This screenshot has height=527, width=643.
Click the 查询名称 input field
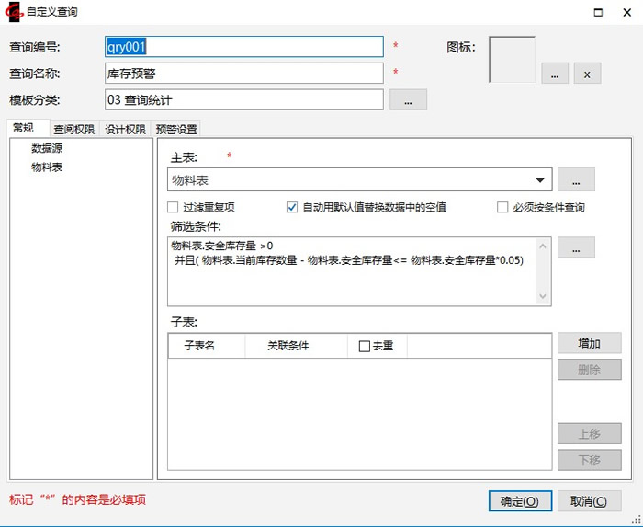(244, 73)
